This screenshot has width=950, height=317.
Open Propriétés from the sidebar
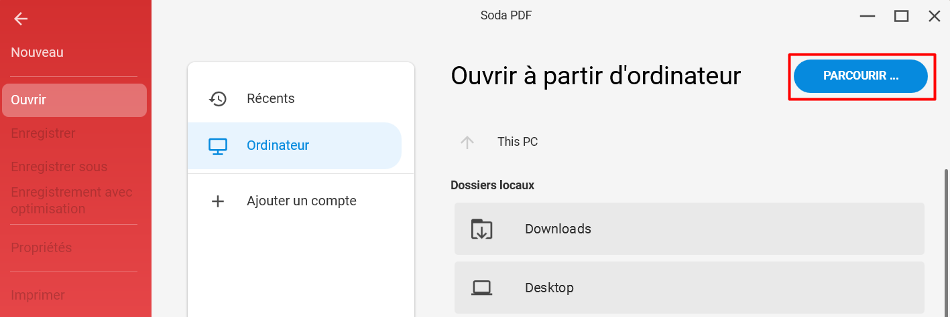[41, 247]
